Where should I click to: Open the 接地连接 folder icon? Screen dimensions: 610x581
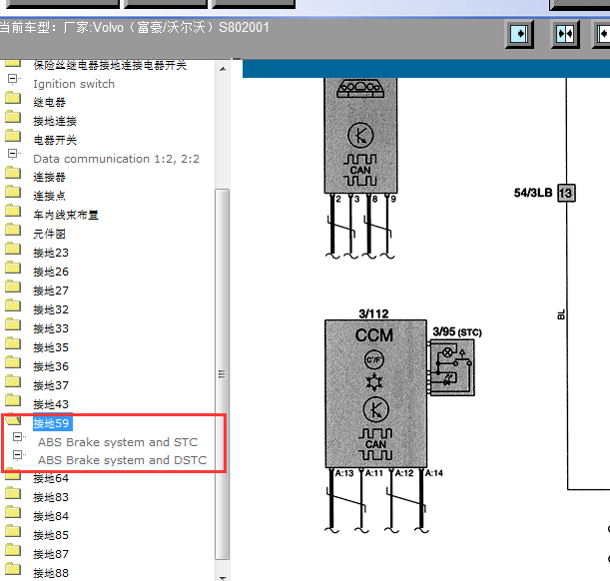(x=13, y=117)
